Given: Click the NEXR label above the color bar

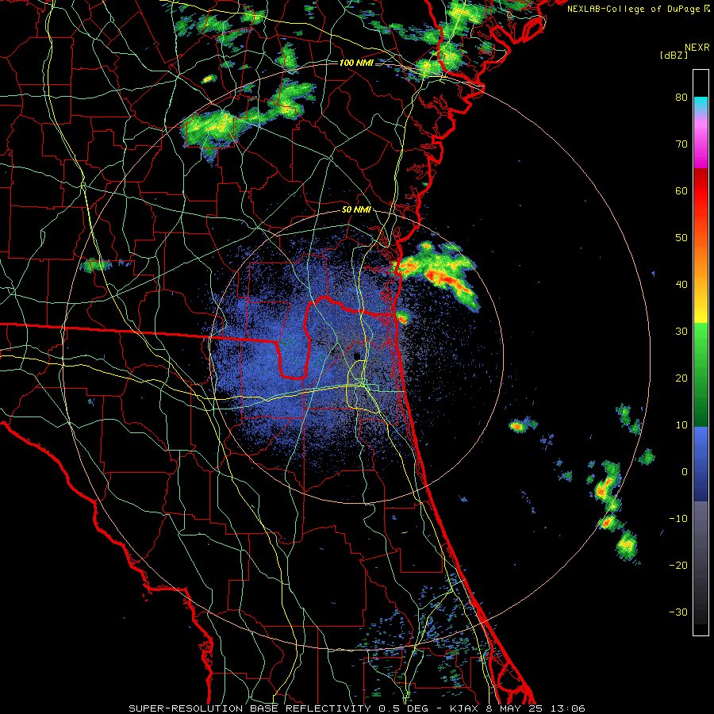Looking at the screenshot, I should click(x=697, y=48).
